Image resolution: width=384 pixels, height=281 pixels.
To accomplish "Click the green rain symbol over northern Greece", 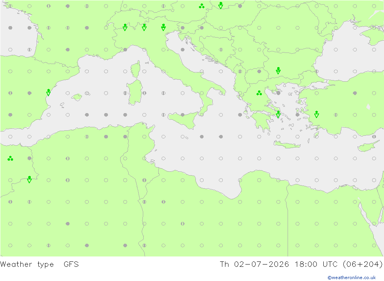I will (x=259, y=93).
